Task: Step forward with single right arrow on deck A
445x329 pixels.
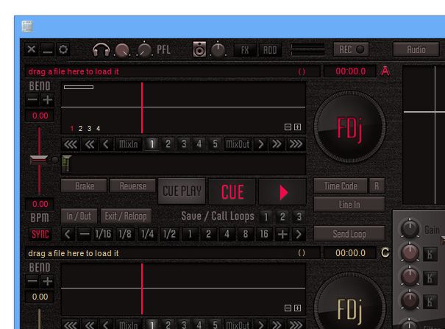Action: [260, 144]
